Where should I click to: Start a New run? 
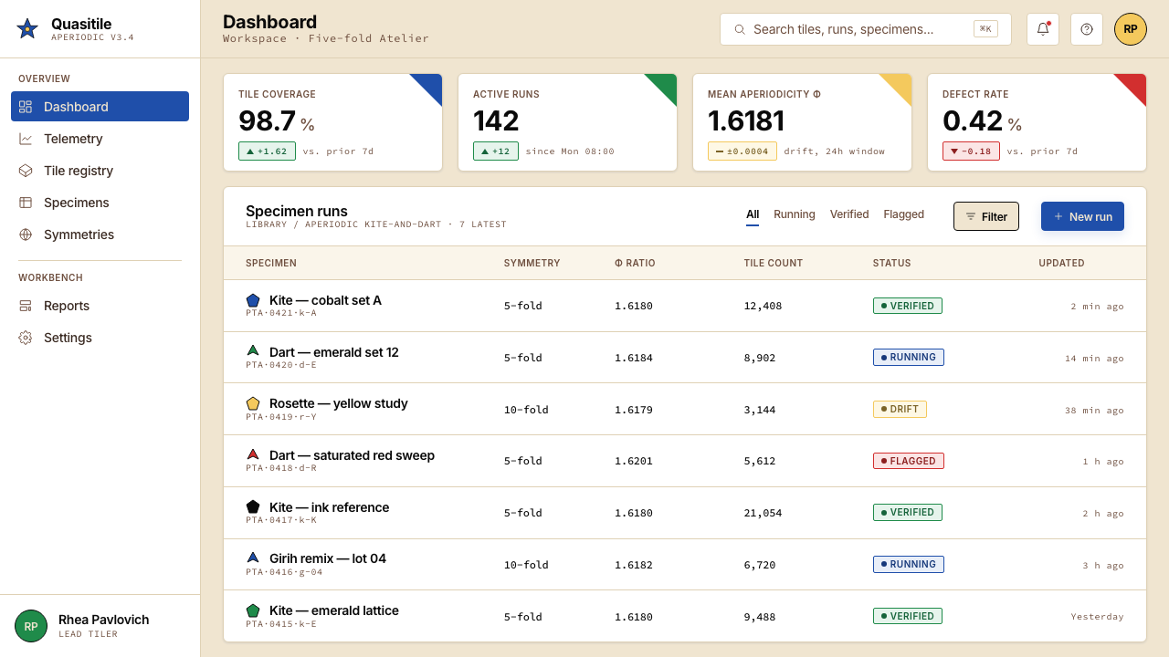[1082, 216]
